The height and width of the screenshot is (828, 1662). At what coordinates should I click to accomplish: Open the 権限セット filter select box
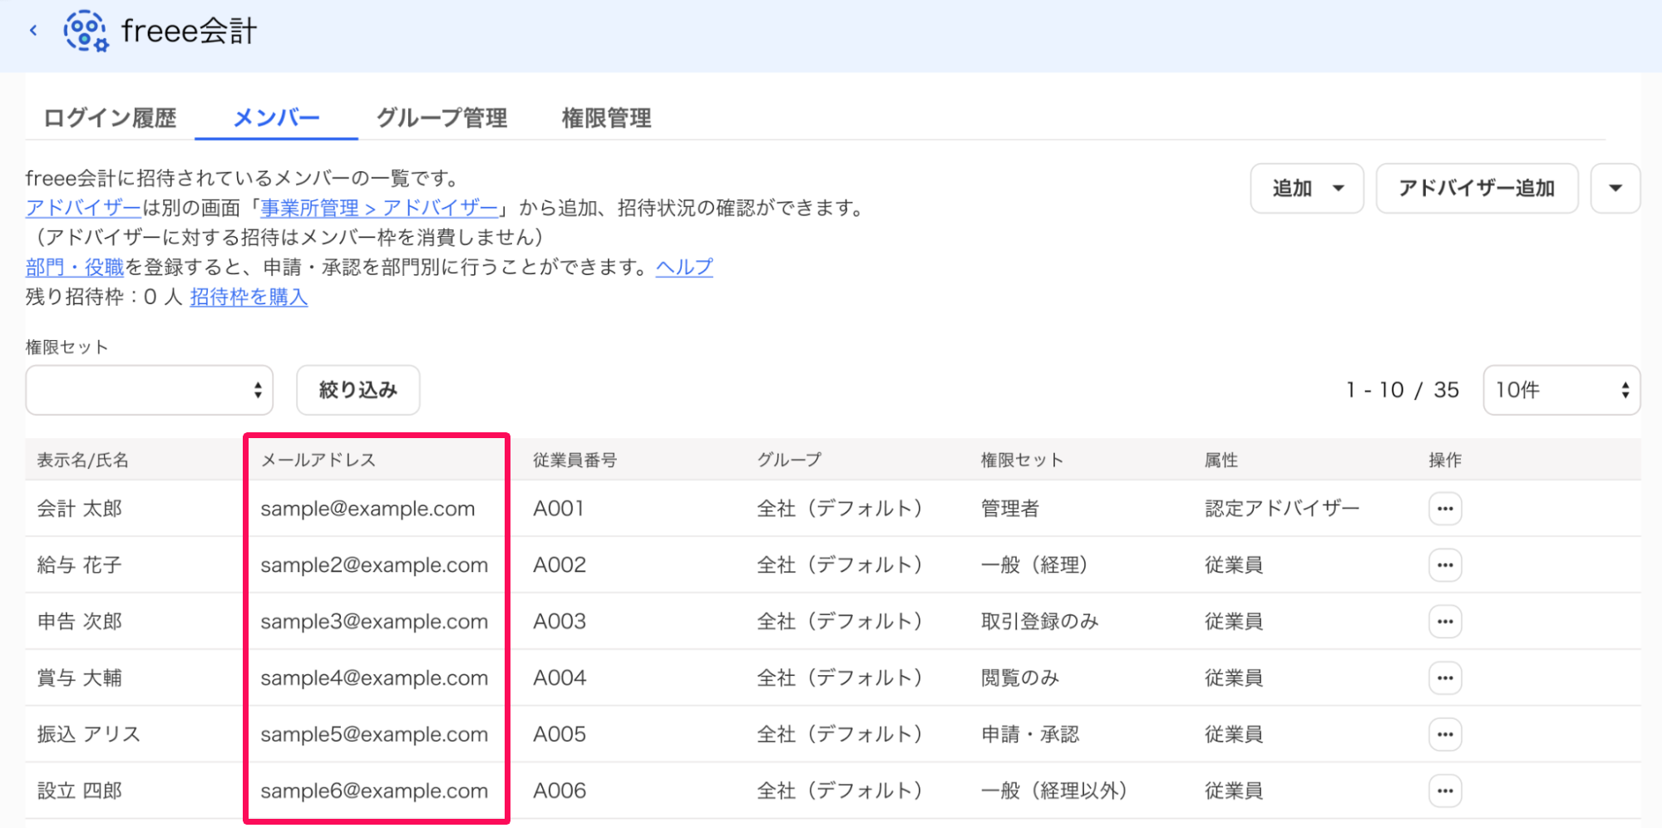tap(150, 390)
